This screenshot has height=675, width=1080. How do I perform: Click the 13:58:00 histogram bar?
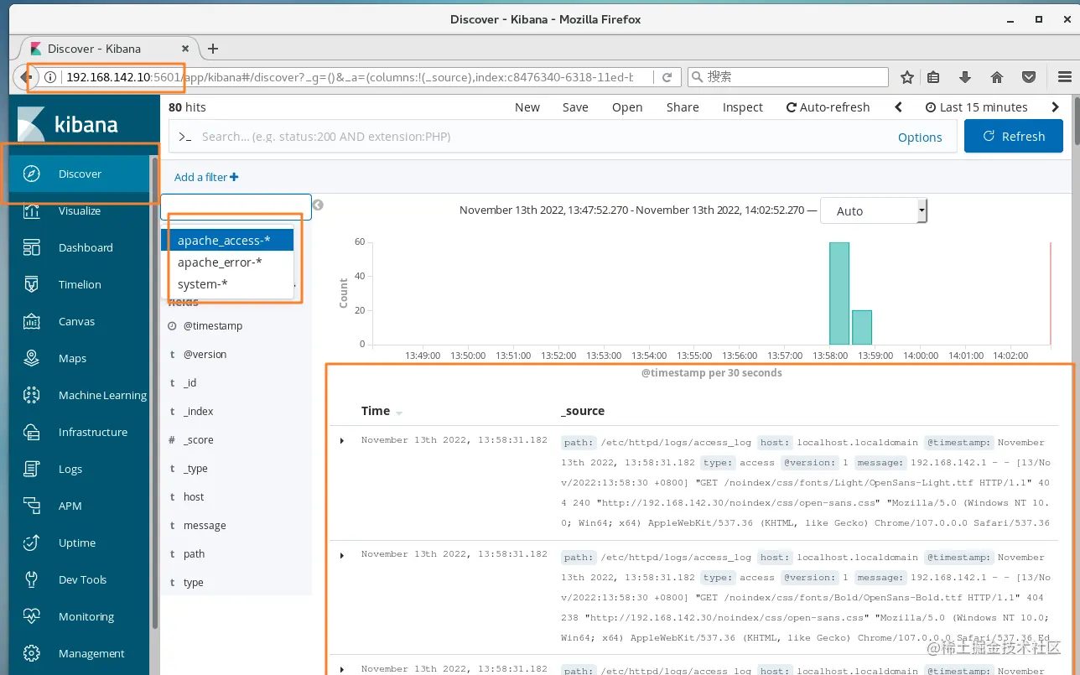839,293
